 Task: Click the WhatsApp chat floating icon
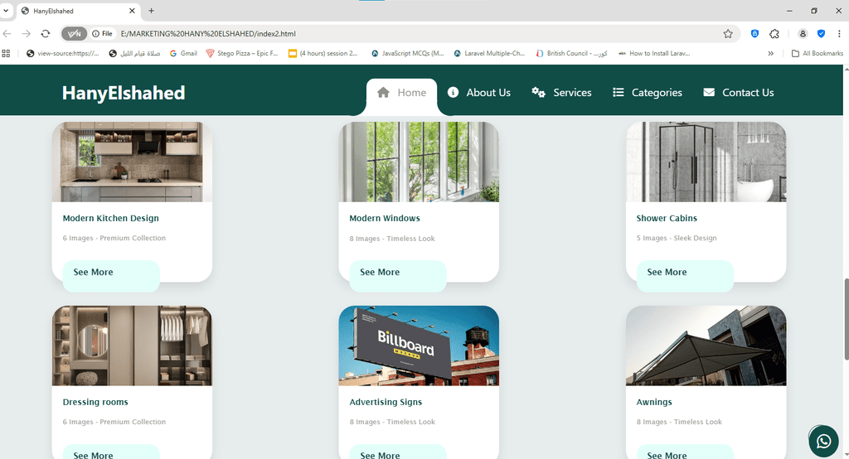823,442
